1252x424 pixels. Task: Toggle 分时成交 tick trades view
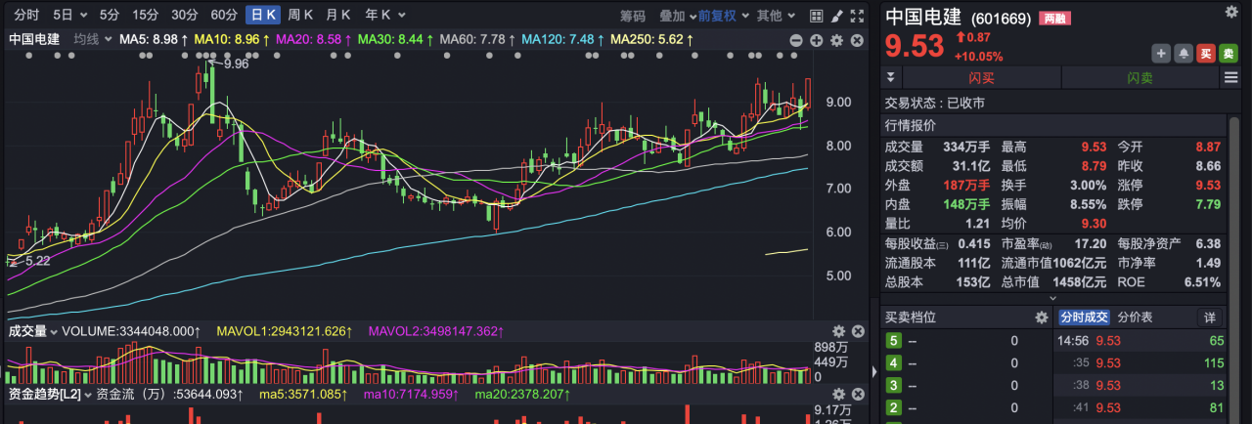pos(1084,318)
